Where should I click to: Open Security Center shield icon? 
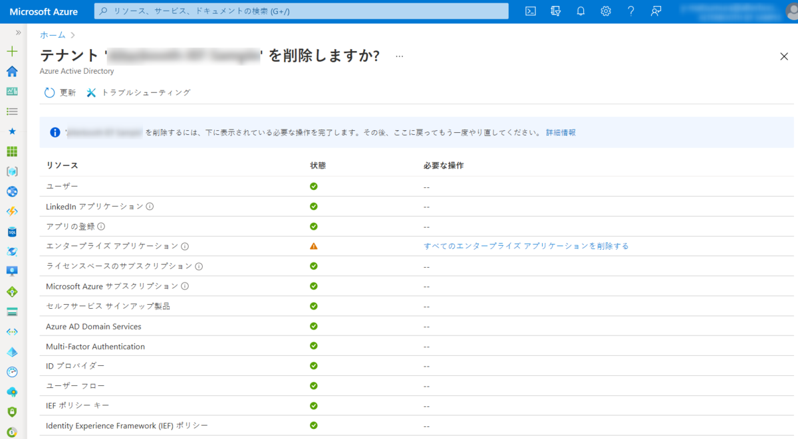(x=12, y=412)
